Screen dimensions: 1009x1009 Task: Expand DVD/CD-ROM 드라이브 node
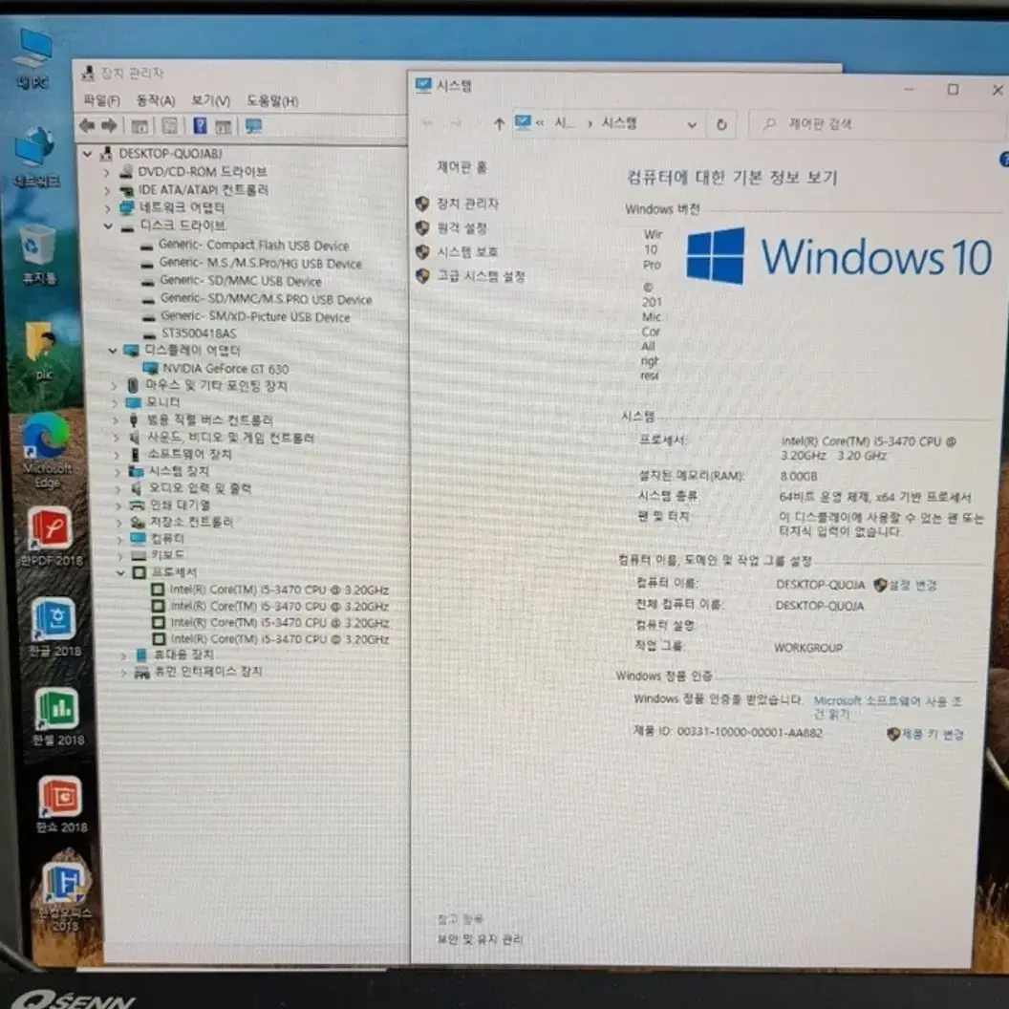[107, 172]
